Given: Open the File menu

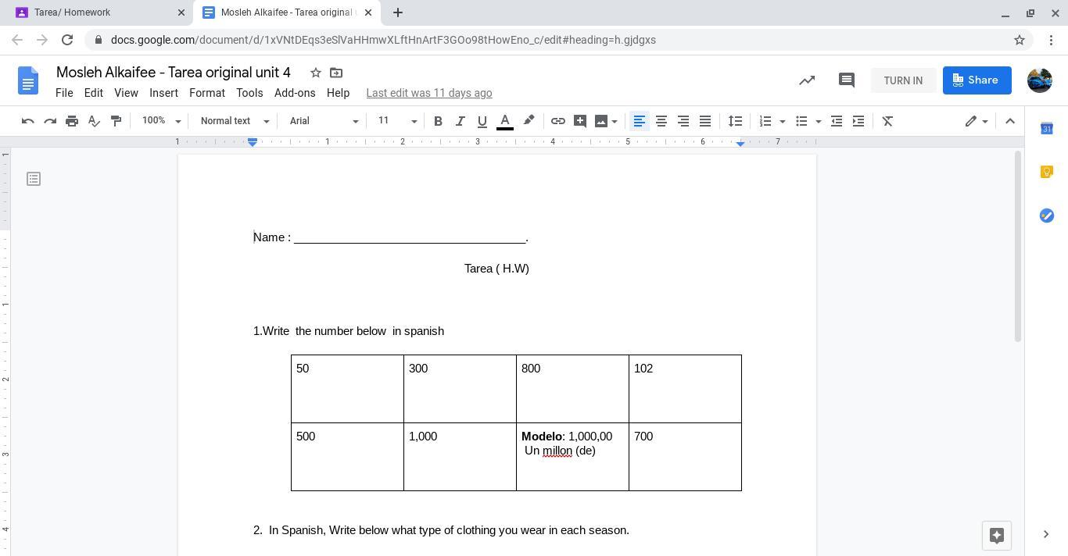Looking at the screenshot, I should 64,93.
